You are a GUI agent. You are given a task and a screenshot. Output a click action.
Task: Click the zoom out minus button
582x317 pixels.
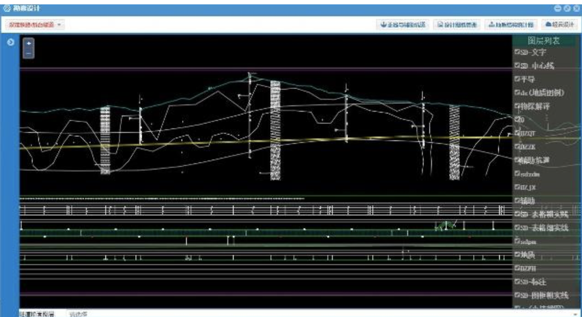pos(29,53)
